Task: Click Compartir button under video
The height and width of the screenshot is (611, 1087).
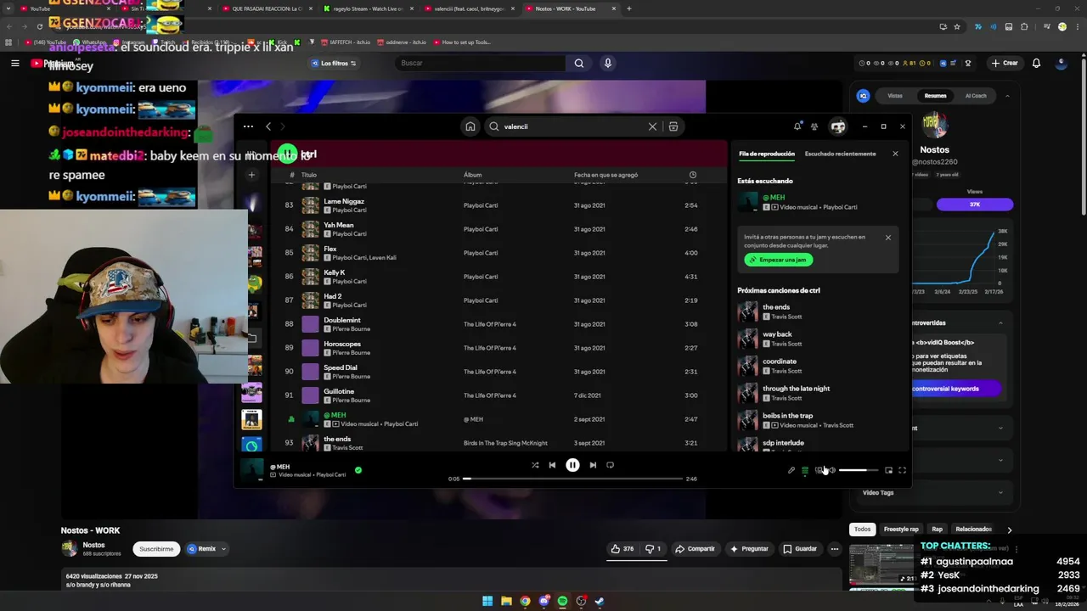Action: tap(695, 549)
